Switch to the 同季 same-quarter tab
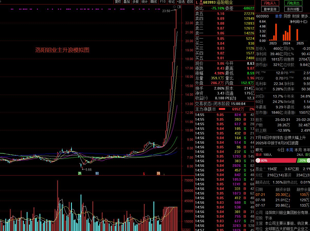Screen dimensions: 310x231 click(287, 16)
